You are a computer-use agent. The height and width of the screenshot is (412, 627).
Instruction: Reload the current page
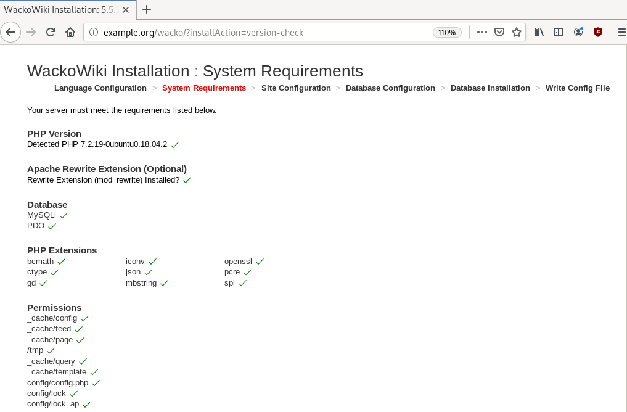[51, 32]
